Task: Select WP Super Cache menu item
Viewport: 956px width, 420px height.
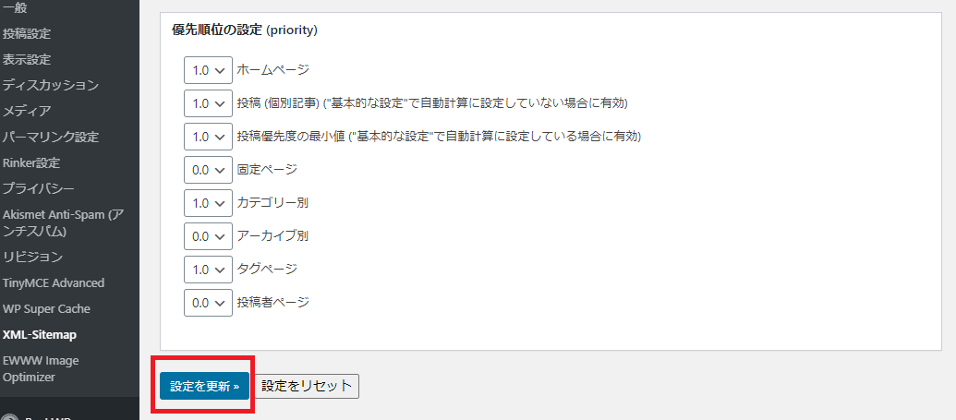Action: pyautogui.click(x=46, y=309)
